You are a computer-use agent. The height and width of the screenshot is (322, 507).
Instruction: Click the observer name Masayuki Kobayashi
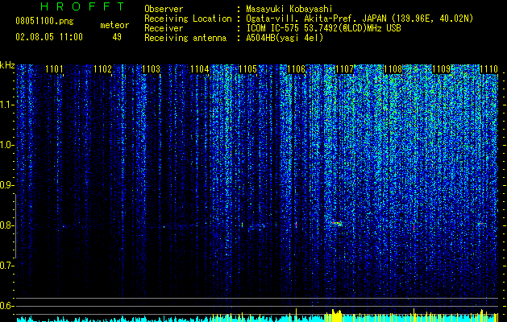coord(289,9)
